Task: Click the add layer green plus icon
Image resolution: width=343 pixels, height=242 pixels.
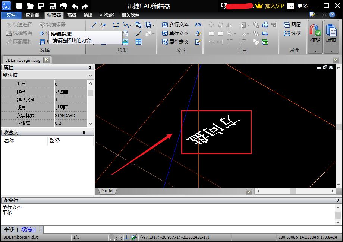Action: tap(265, 42)
